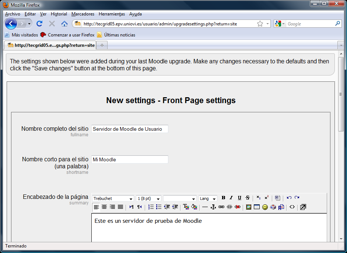Decrease indent in the editor
Screen dimensions: 347x253
tap(167, 207)
